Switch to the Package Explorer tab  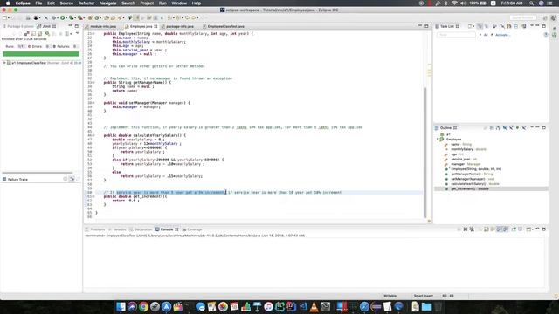click(17, 26)
